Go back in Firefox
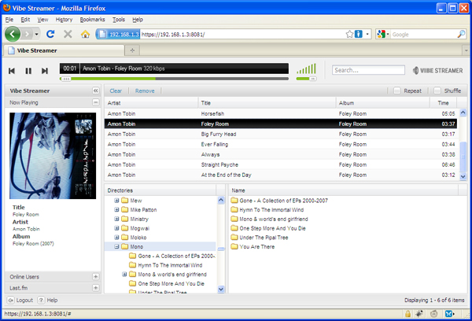Viewport: 472px width, 321px height. tap(13, 34)
